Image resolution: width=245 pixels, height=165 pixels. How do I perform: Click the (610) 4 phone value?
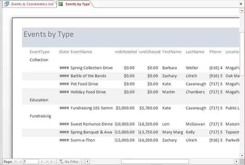[x=216, y=68]
